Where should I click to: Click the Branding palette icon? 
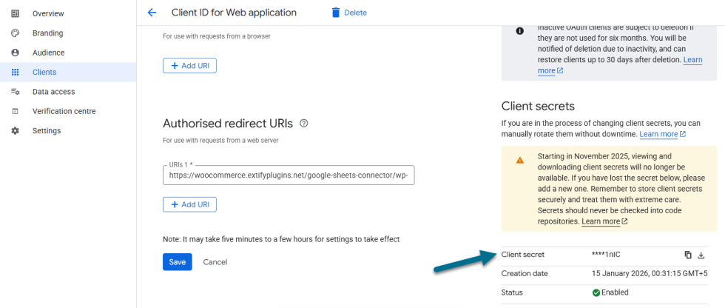point(15,33)
